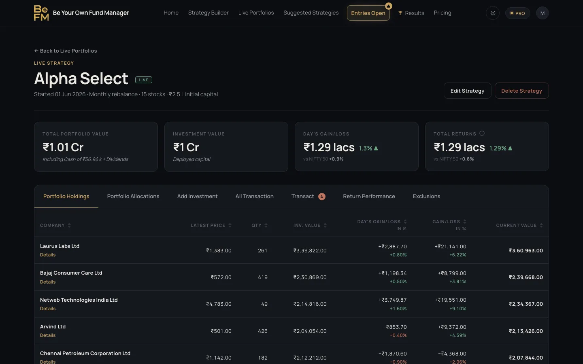The height and width of the screenshot is (364, 583).
Task: Open the Pricing page
Action: (443, 13)
